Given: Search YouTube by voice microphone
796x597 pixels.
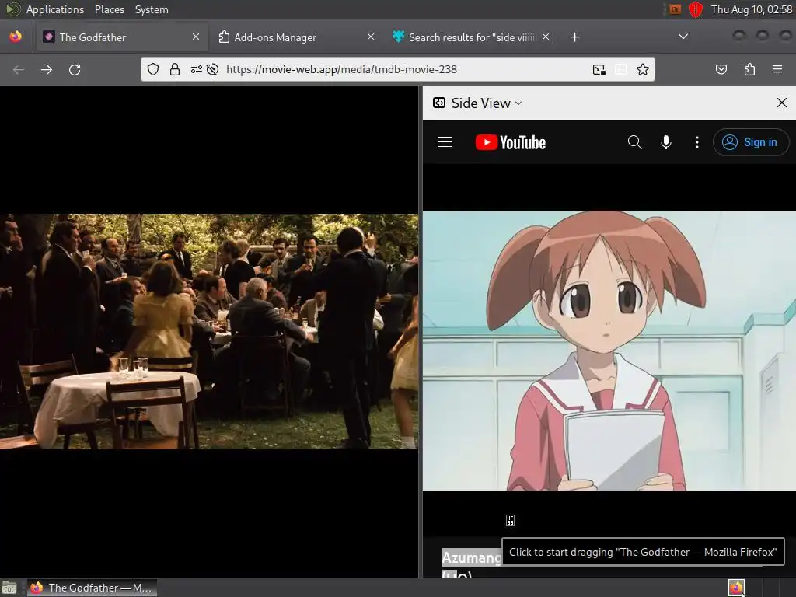Looking at the screenshot, I should [x=666, y=142].
